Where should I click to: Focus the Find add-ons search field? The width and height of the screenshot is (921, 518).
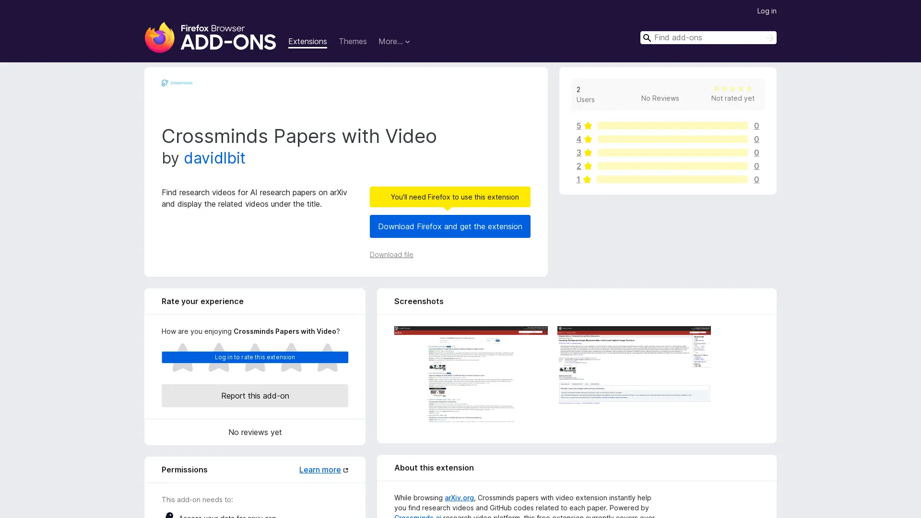click(x=705, y=38)
